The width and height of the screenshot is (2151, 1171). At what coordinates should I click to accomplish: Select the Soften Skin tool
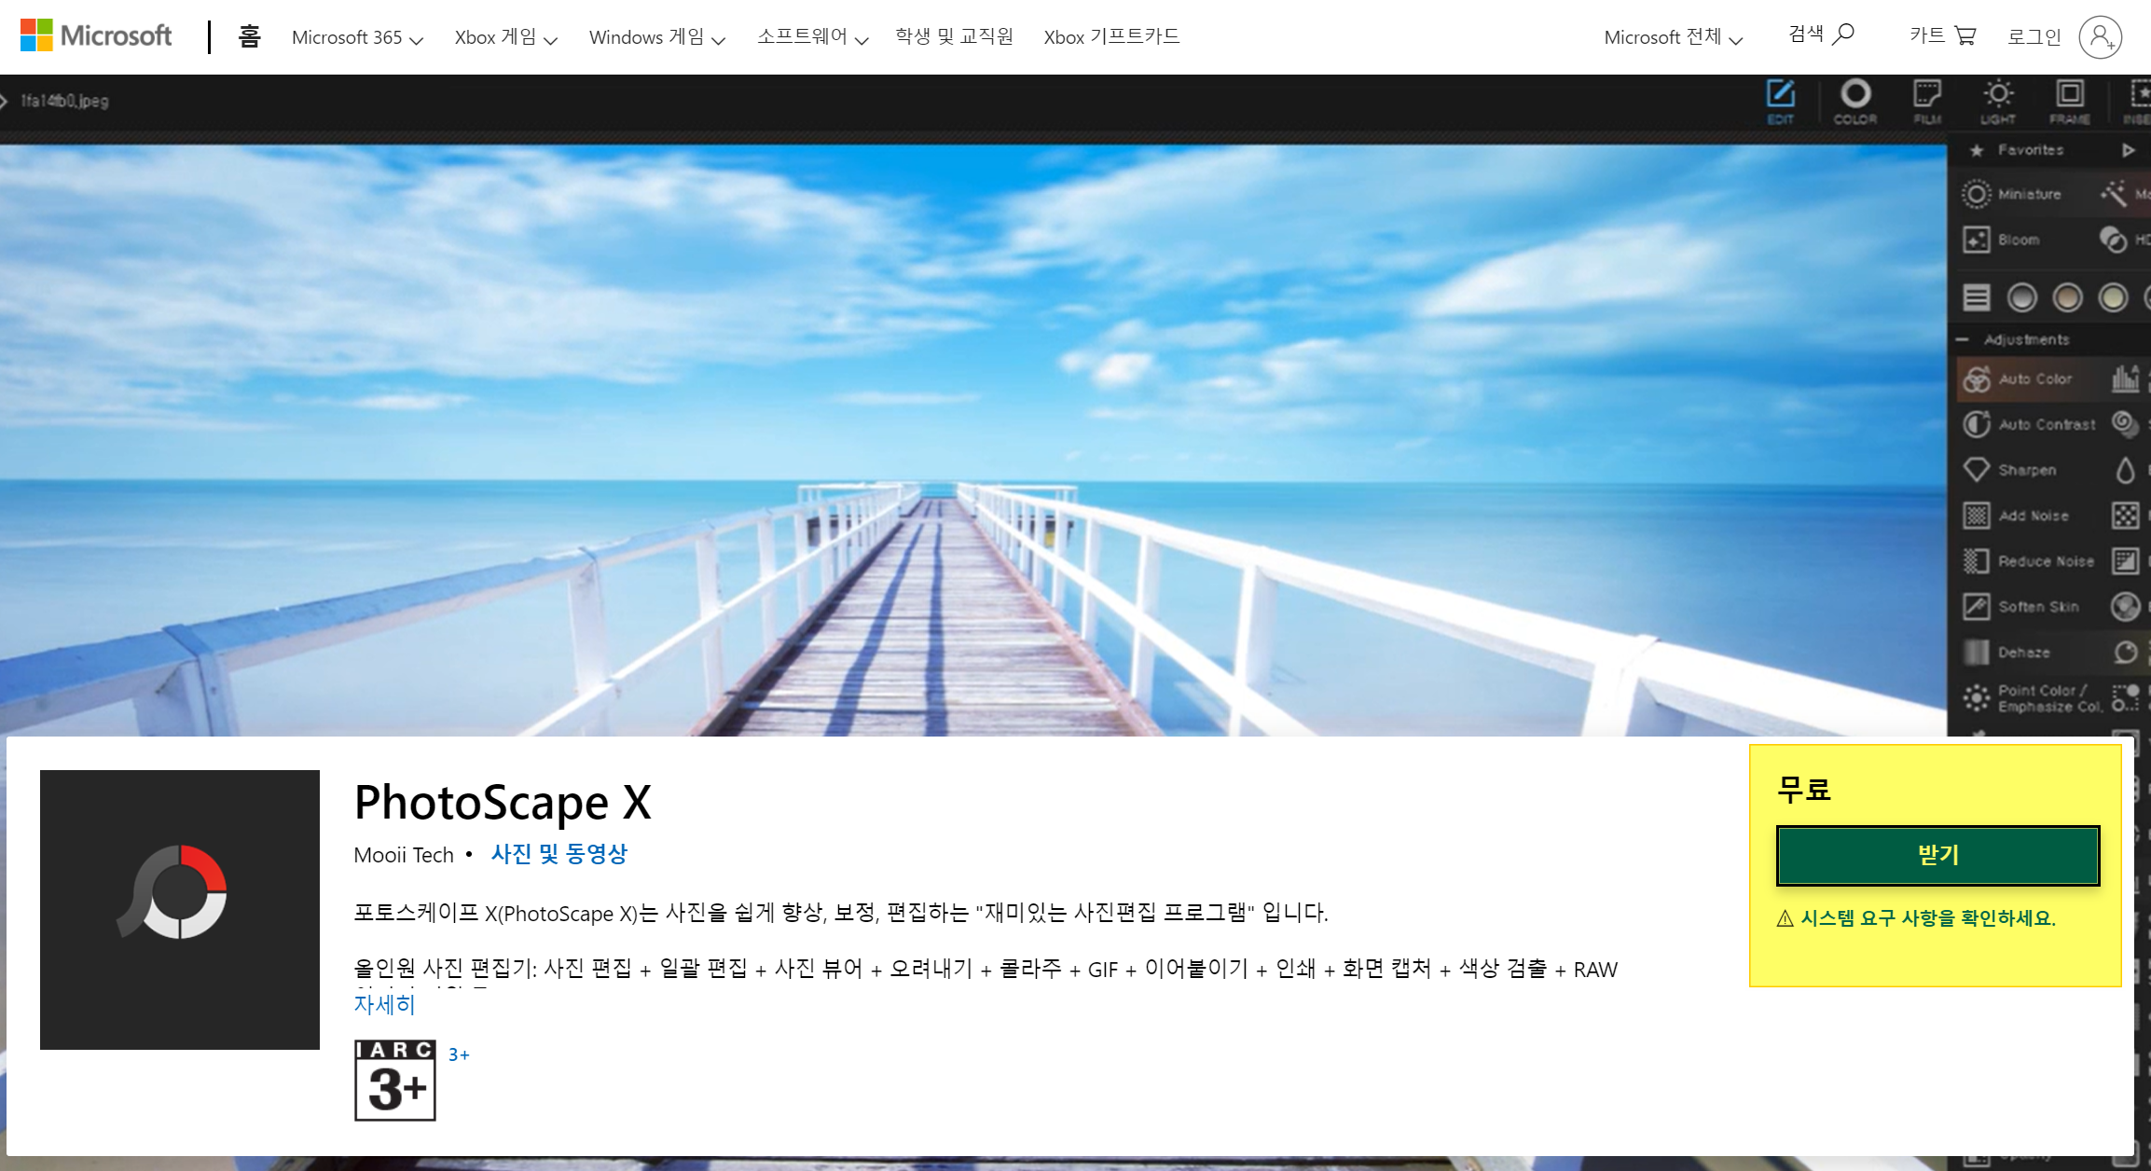(x=2021, y=607)
